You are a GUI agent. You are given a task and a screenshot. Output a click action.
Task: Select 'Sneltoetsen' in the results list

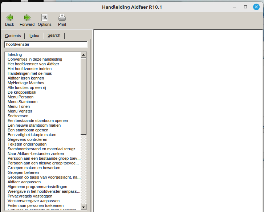[18, 116]
